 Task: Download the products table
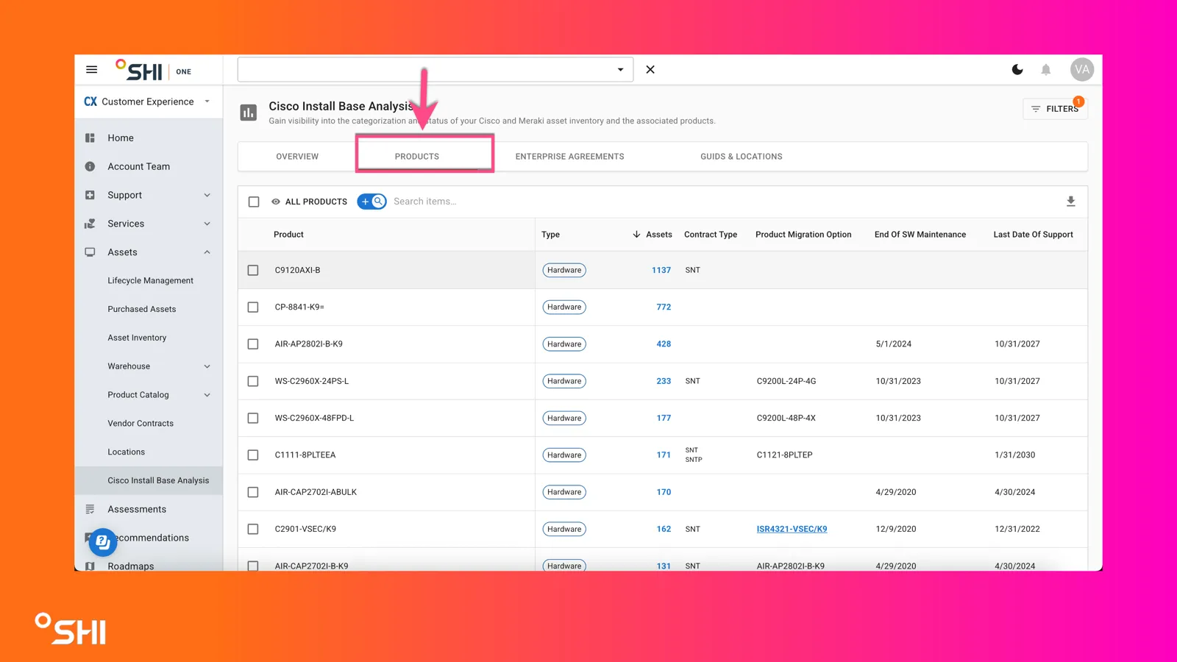click(1070, 202)
